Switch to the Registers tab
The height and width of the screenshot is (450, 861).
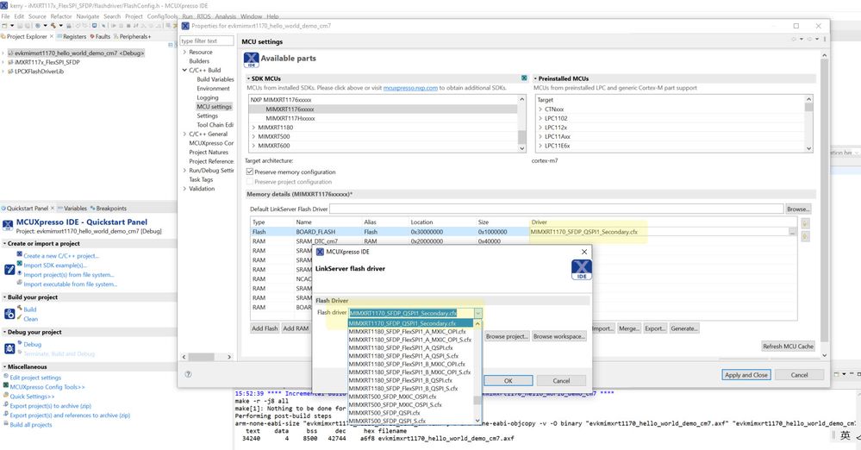click(72, 36)
